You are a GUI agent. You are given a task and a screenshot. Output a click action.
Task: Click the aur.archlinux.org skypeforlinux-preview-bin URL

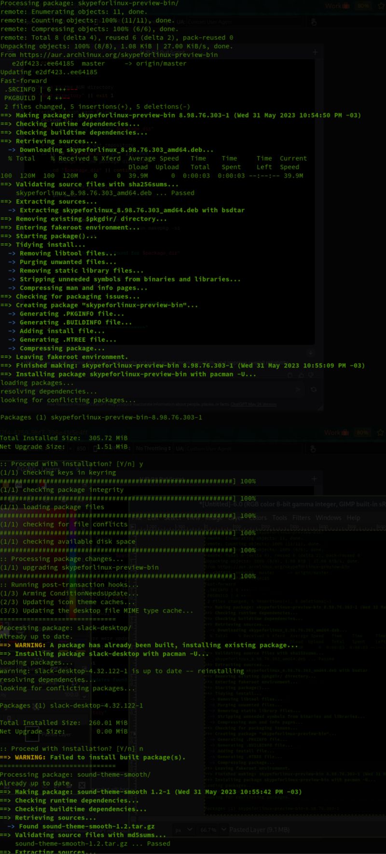119,55
